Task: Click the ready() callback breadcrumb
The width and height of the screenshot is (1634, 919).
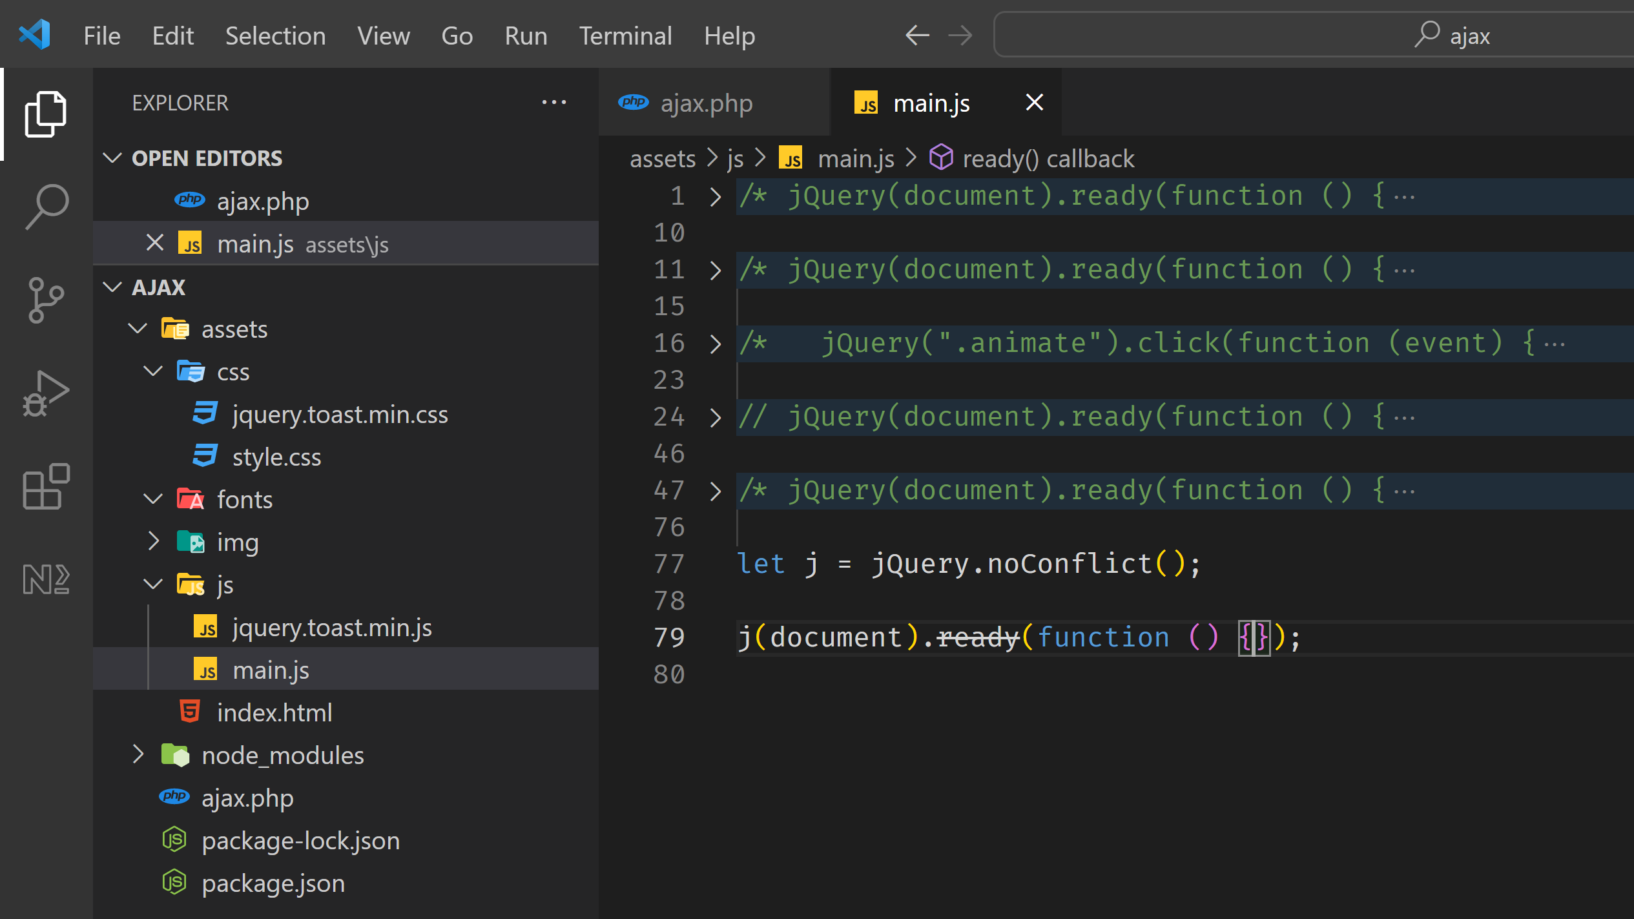Action: click(x=1048, y=158)
